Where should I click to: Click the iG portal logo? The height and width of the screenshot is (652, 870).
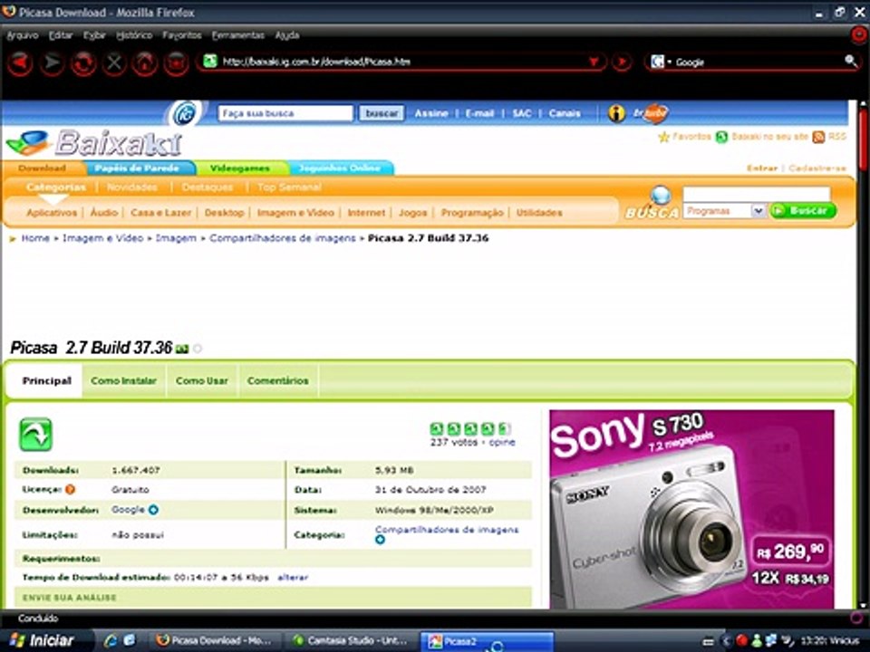(x=185, y=113)
